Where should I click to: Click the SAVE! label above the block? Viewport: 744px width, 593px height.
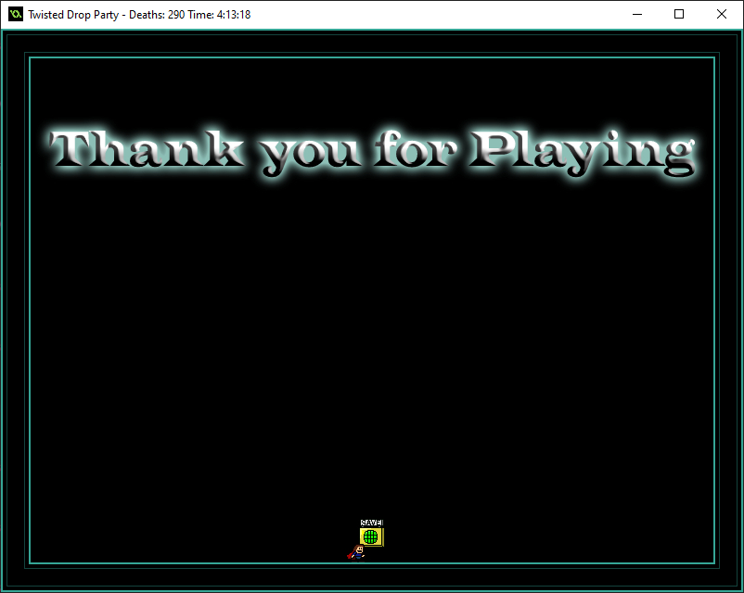[371, 523]
